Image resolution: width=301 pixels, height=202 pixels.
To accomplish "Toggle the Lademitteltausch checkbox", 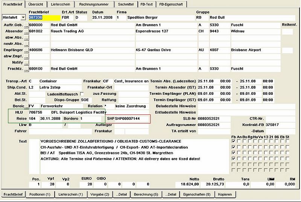I will point(82,94).
